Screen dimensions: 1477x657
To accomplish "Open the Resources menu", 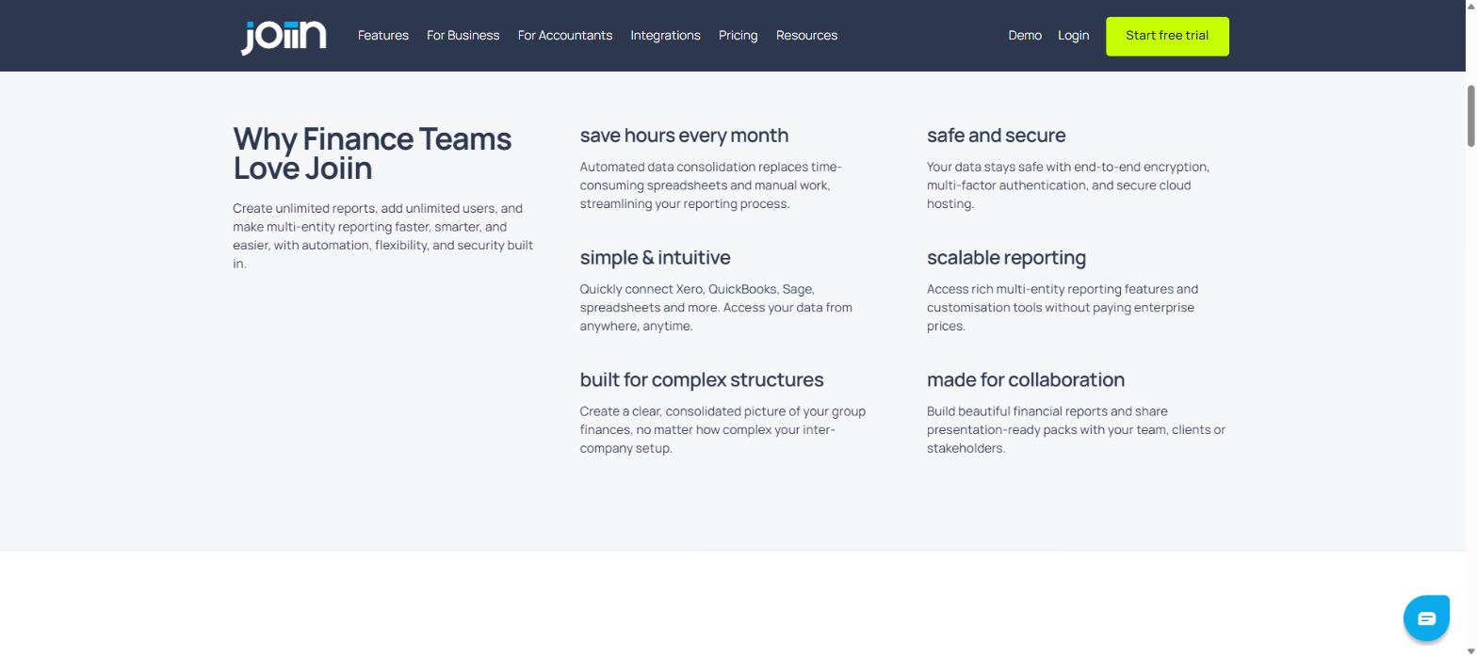I will click(806, 36).
